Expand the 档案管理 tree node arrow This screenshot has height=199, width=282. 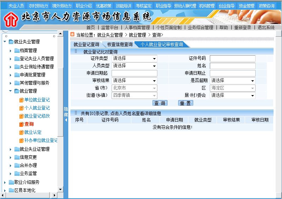(x=11, y=51)
